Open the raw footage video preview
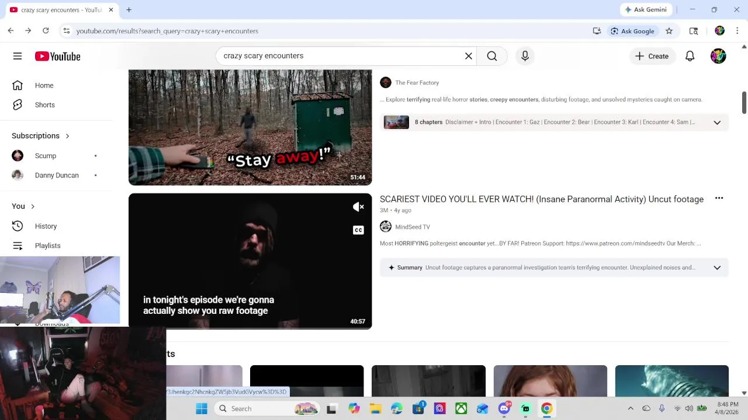This screenshot has height=420, width=748. tap(250, 261)
